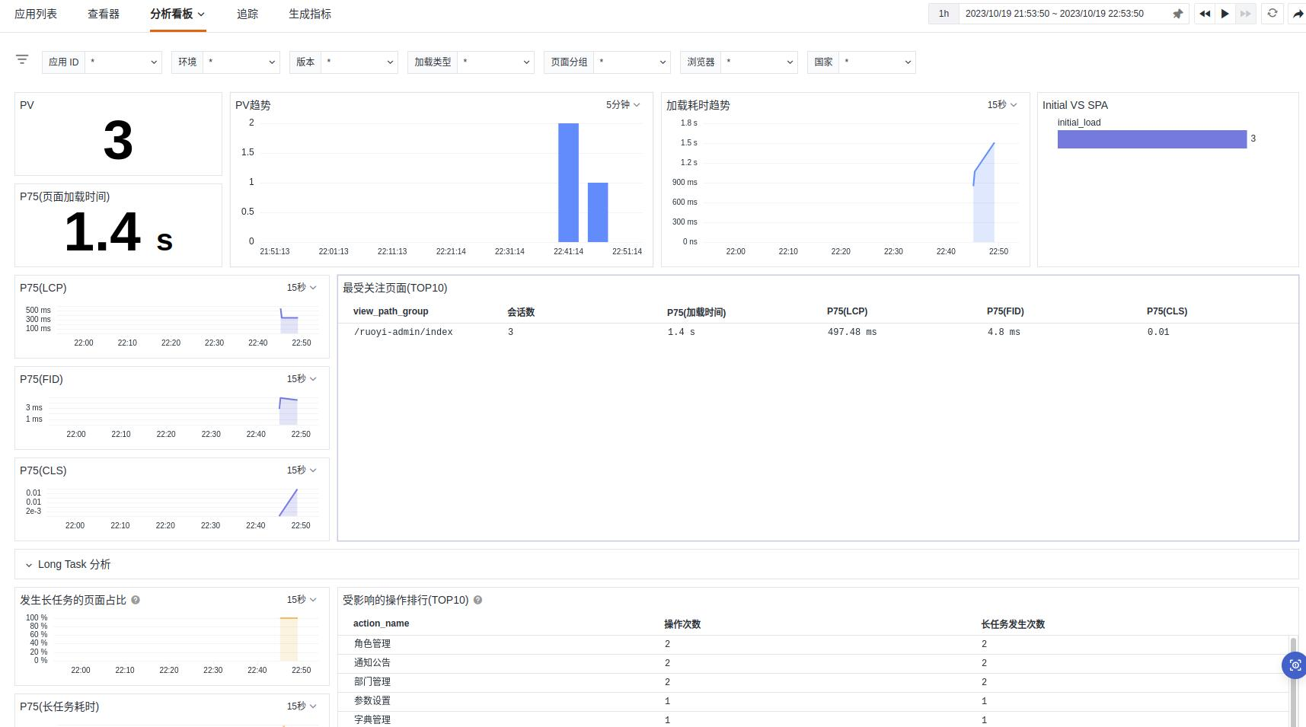The image size is (1306, 727).
Task: Sort by P75(FID) column header in table
Action: (x=1005, y=311)
